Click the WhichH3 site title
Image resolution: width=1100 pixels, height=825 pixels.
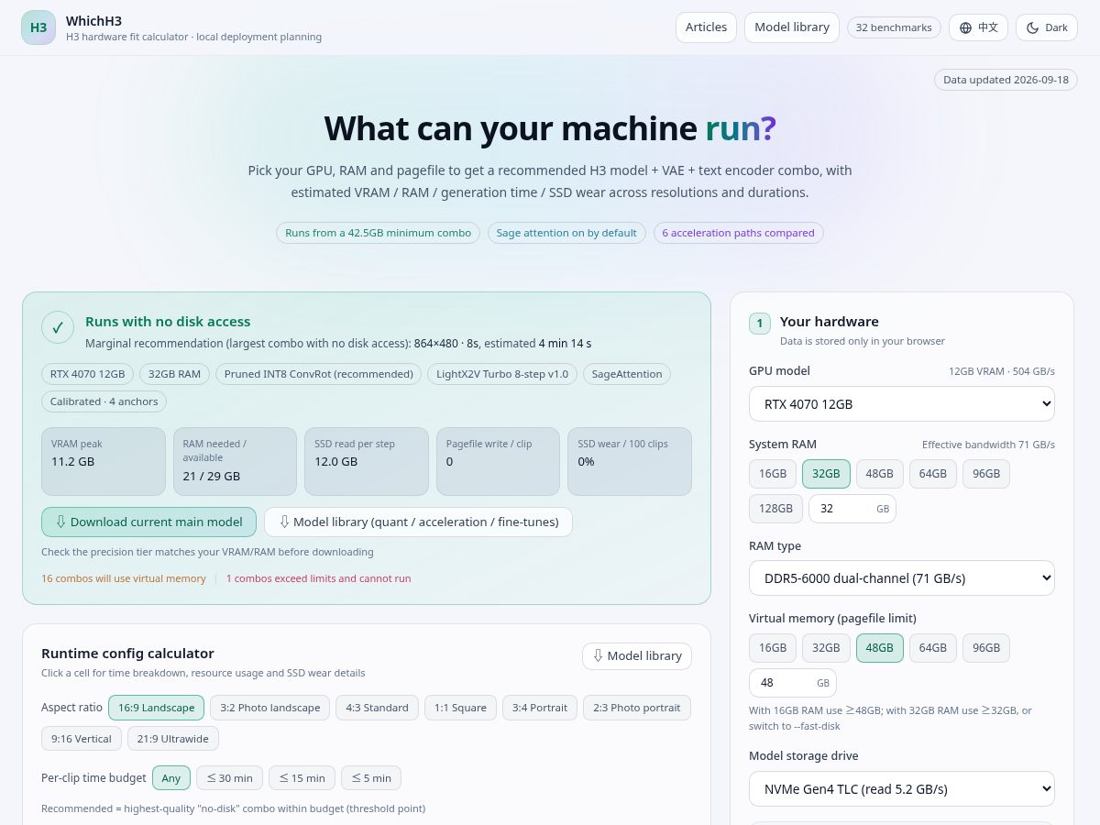[93, 21]
